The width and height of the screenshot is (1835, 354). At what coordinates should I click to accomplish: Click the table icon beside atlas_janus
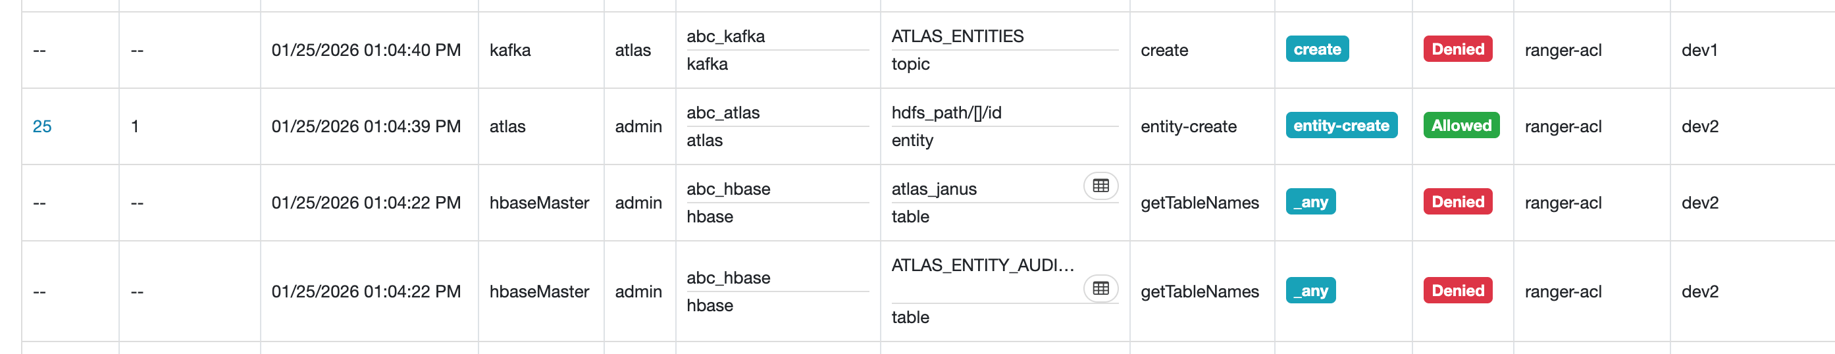(1100, 186)
